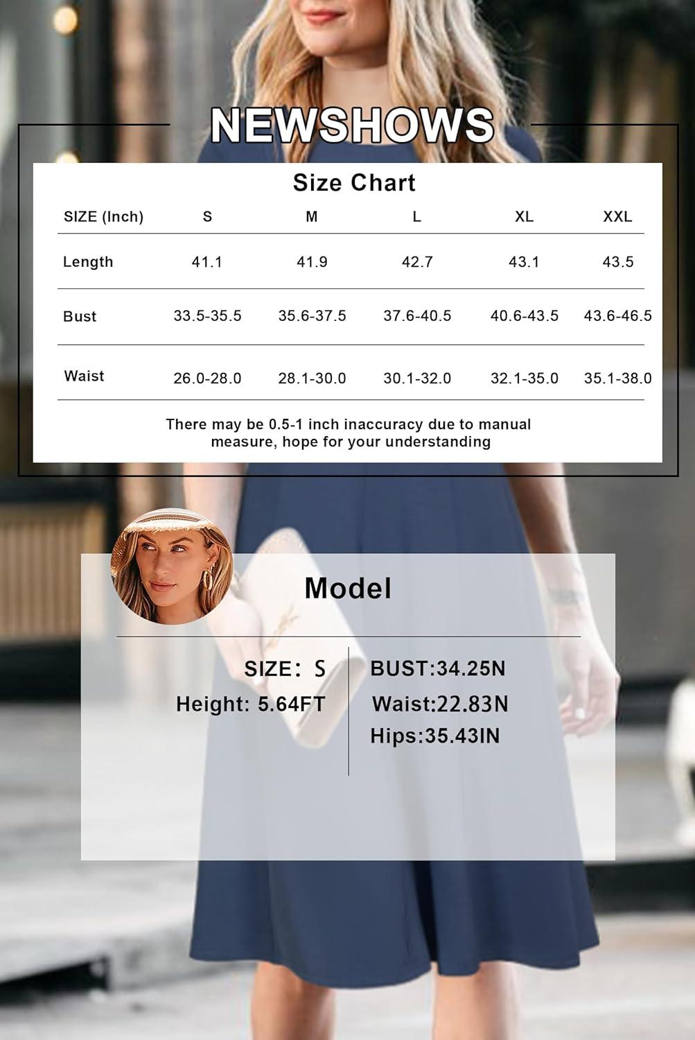Click the model's SIZE: S text
Image resolution: width=695 pixels, height=1040 pixels.
(x=284, y=669)
